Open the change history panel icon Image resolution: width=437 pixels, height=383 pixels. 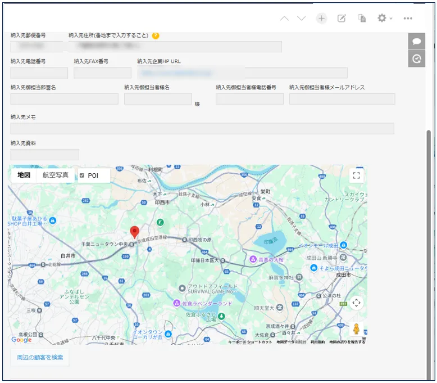(x=417, y=58)
